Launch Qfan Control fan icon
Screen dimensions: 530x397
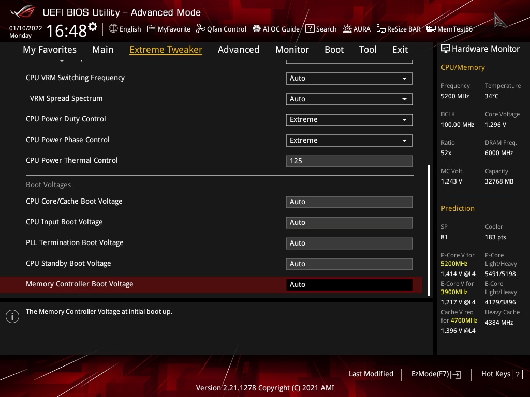(200, 29)
